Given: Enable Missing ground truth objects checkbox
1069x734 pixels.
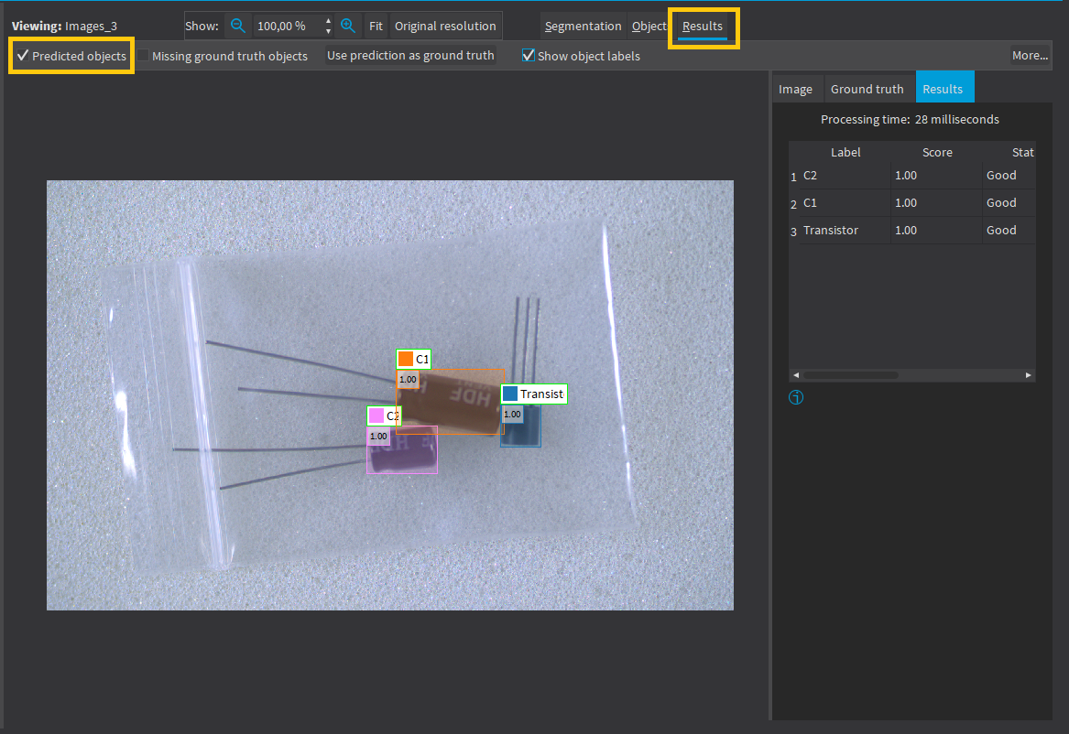Looking at the screenshot, I should [144, 56].
